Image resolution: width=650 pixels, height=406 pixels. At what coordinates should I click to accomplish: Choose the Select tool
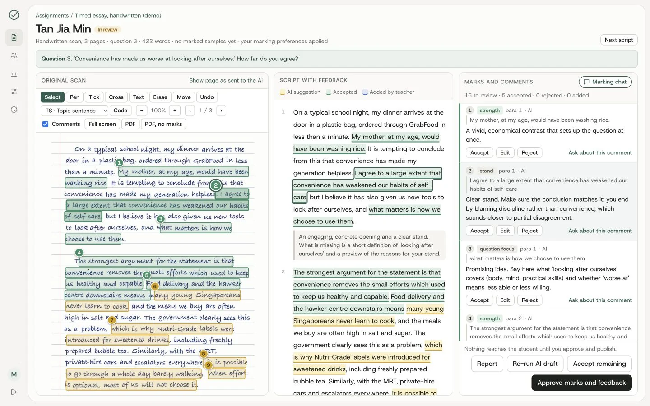[52, 97]
